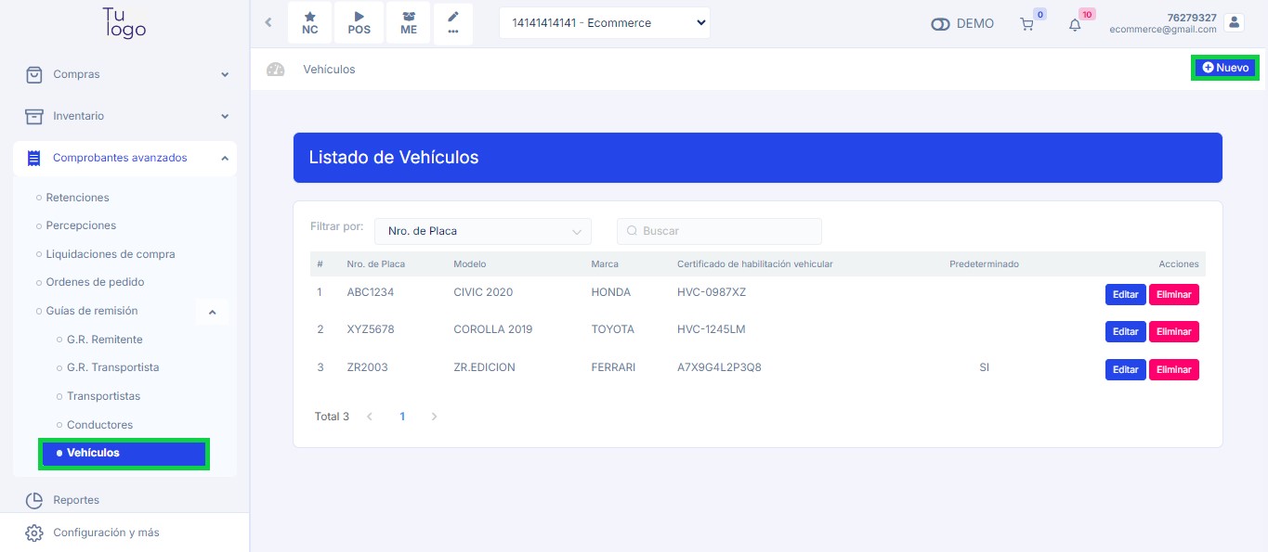This screenshot has height=552, width=1268.
Task: Click the pencil edit shortcuts icon
Action: pyautogui.click(x=453, y=23)
